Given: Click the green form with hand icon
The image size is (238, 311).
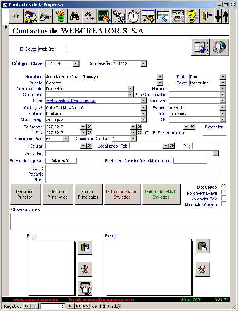Looking at the screenshot, I should pyautogui.click(x=104, y=16).
